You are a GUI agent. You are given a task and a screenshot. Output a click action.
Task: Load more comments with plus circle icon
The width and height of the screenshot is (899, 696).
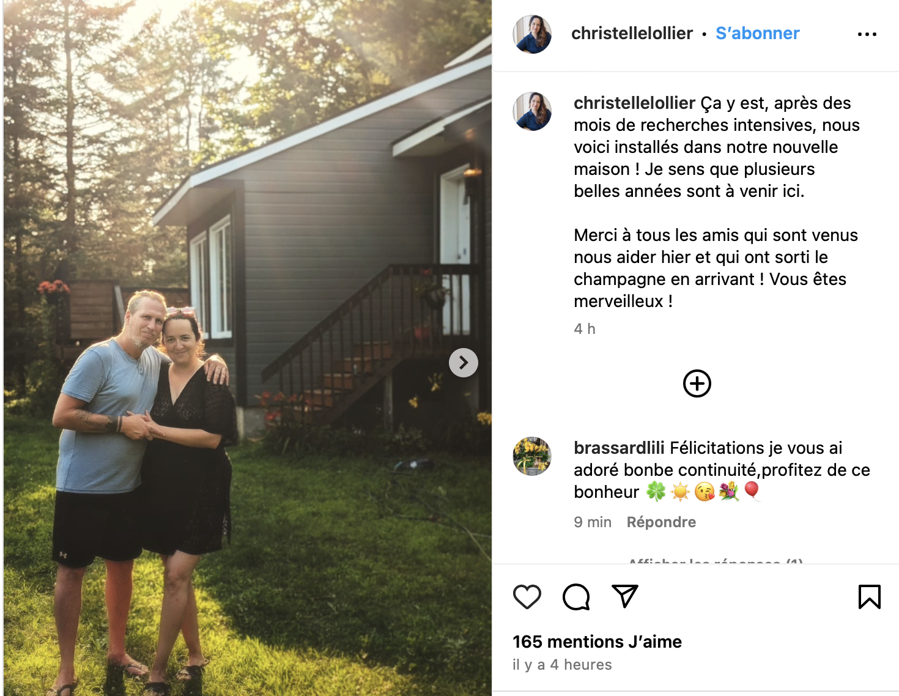(x=697, y=383)
